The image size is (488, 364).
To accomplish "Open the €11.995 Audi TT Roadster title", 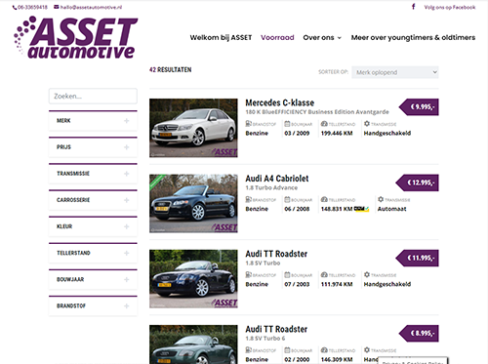I will [x=276, y=254].
